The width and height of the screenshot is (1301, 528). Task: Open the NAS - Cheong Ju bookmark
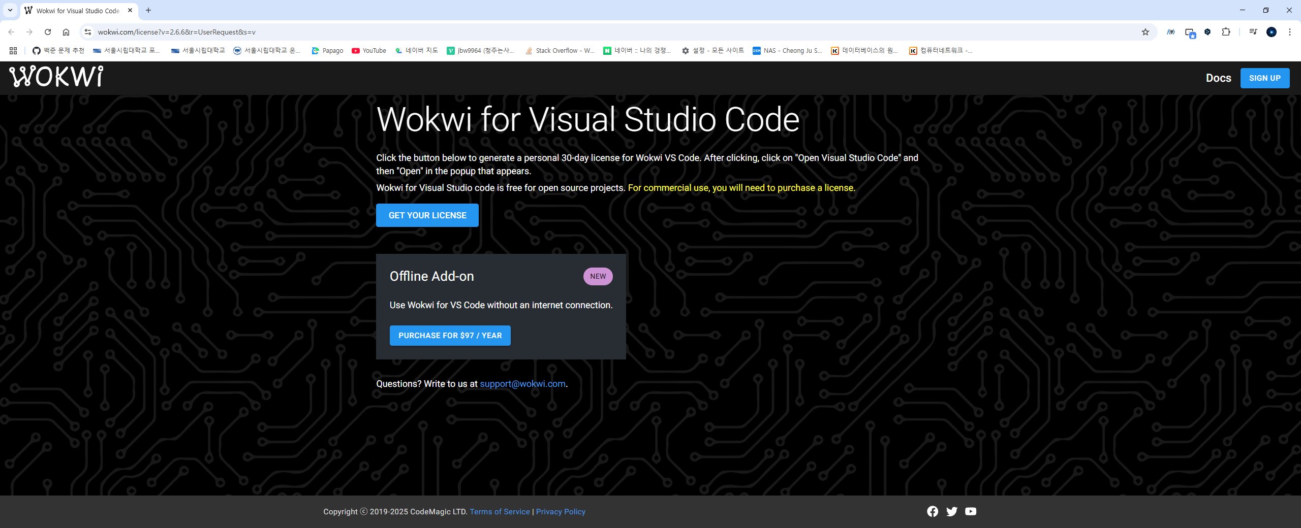tap(787, 51)
